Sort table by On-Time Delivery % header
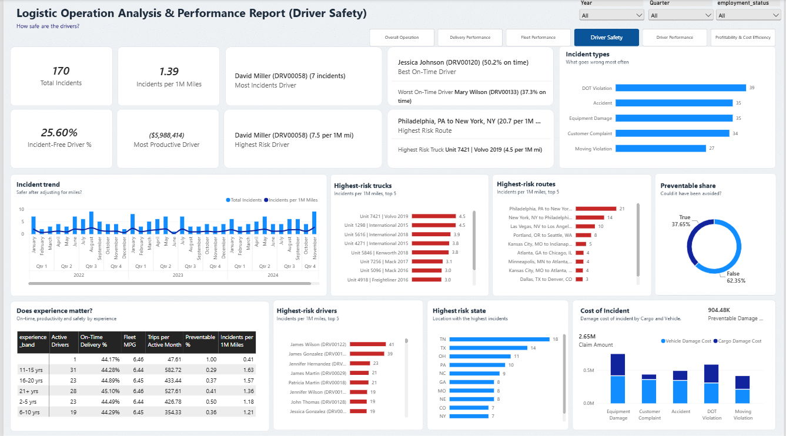Viewport: 786px width, 436px height. (x=99, y=341)
